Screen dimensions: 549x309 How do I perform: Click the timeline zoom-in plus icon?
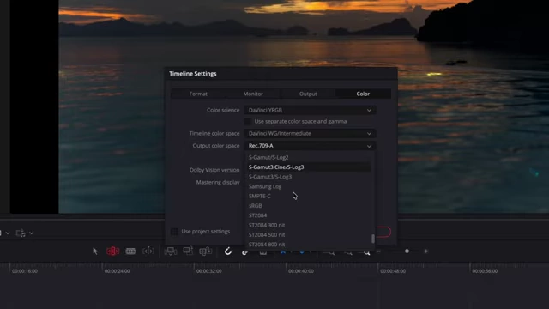(426, 251)
